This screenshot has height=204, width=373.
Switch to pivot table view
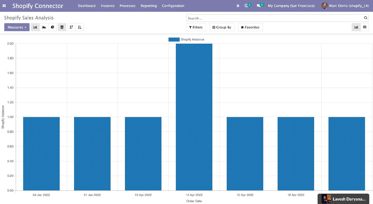pos(365,27)
